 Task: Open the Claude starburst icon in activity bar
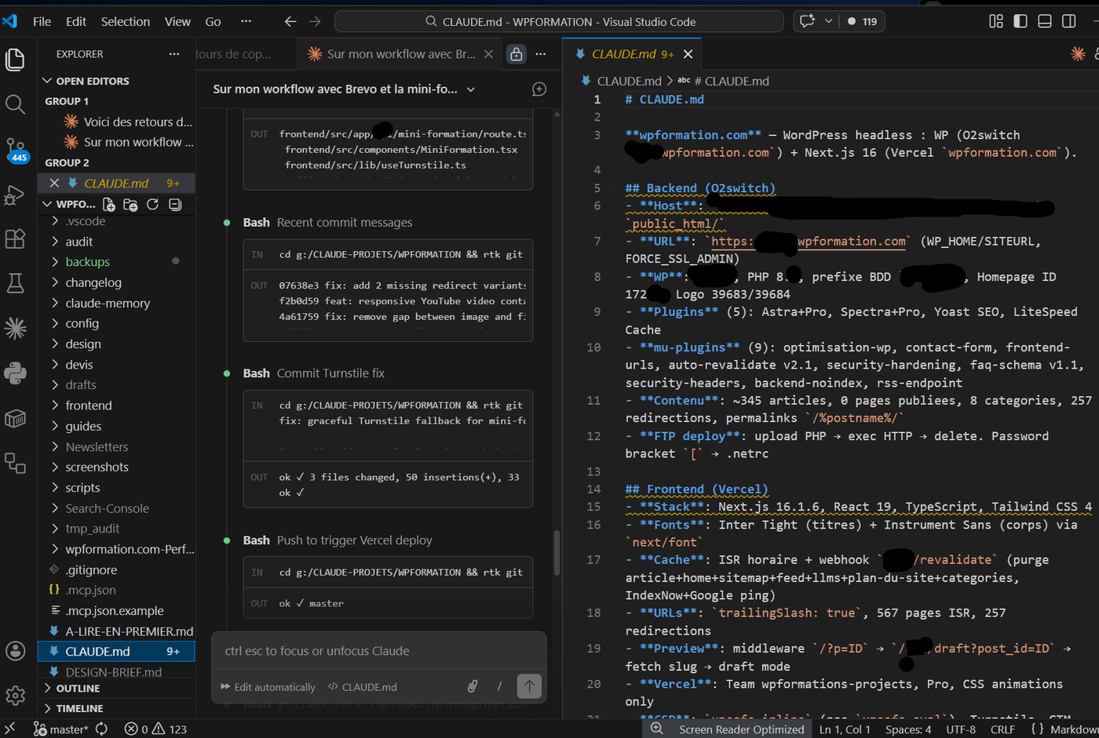click(15, 329)
